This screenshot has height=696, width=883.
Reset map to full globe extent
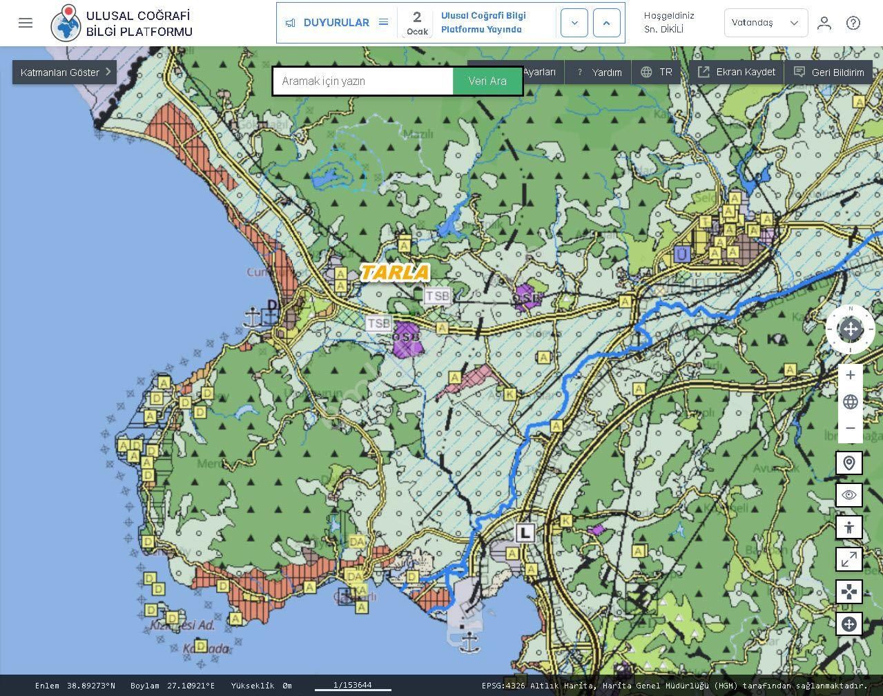click(850, 402)
